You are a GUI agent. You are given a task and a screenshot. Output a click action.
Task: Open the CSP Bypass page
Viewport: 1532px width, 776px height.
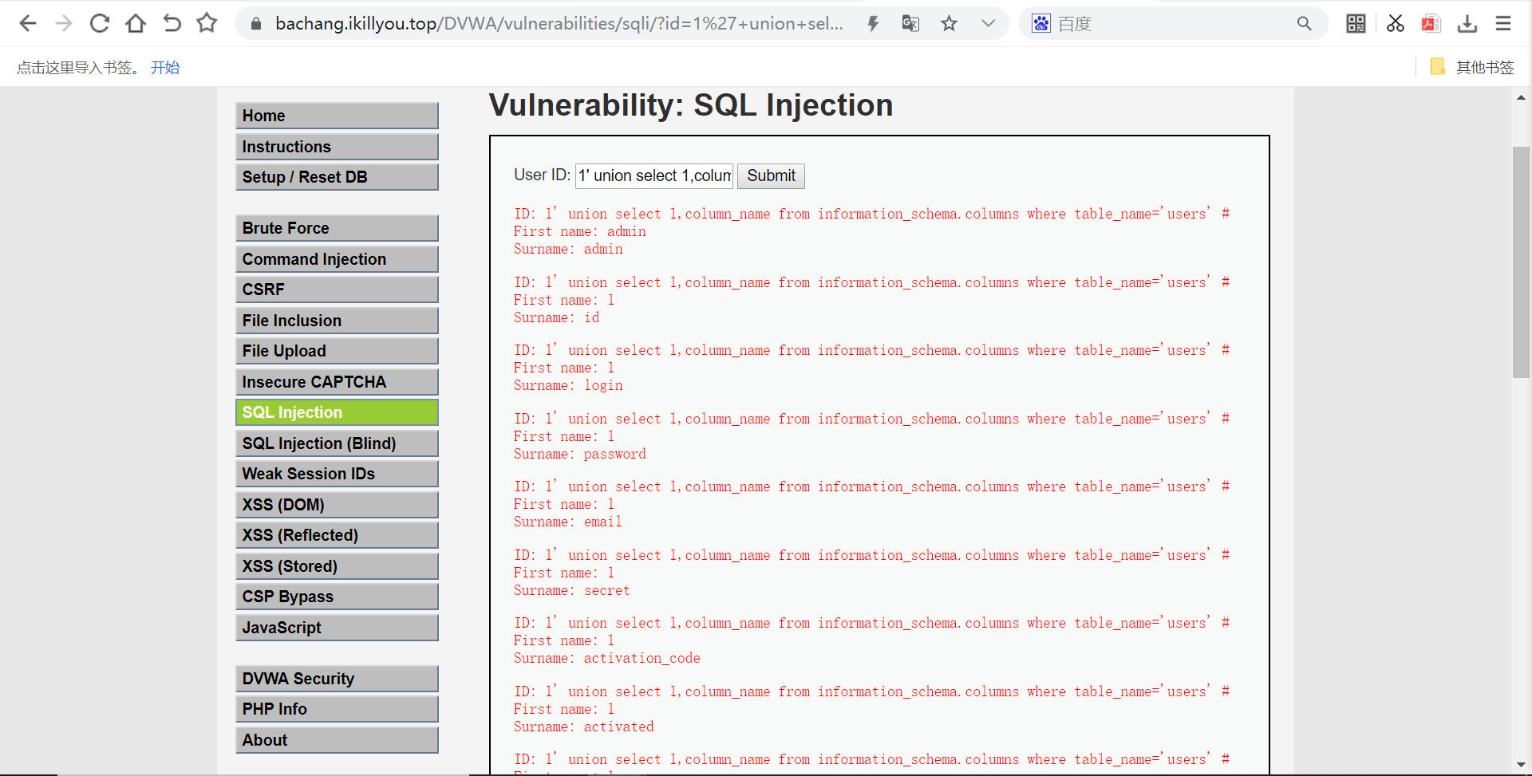click(x=337, y=597)
